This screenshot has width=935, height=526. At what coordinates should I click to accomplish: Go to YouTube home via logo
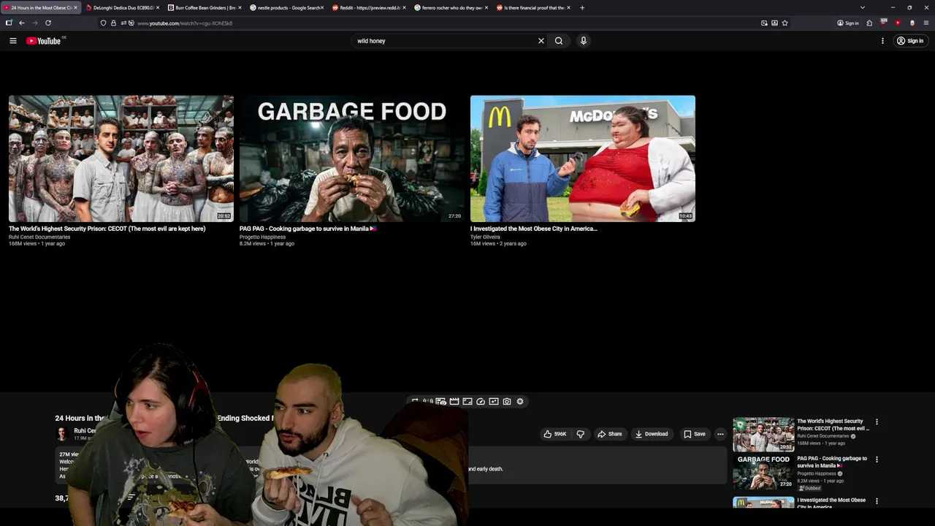44,41
